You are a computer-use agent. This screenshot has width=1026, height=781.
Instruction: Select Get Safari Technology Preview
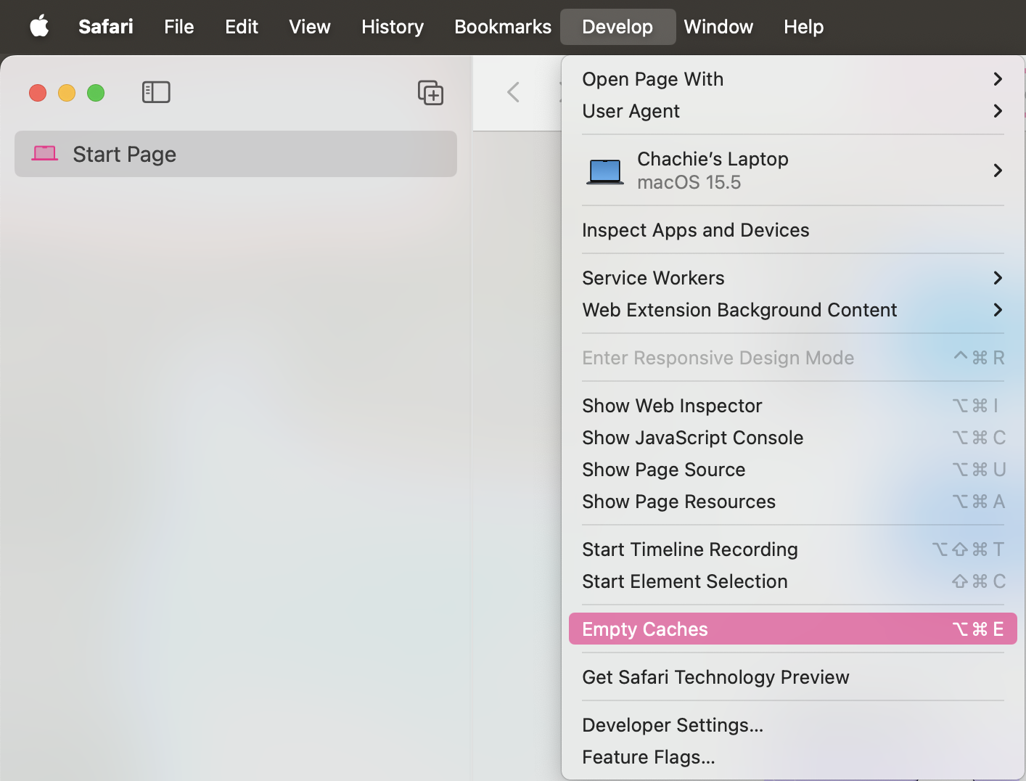click(793, 677)
